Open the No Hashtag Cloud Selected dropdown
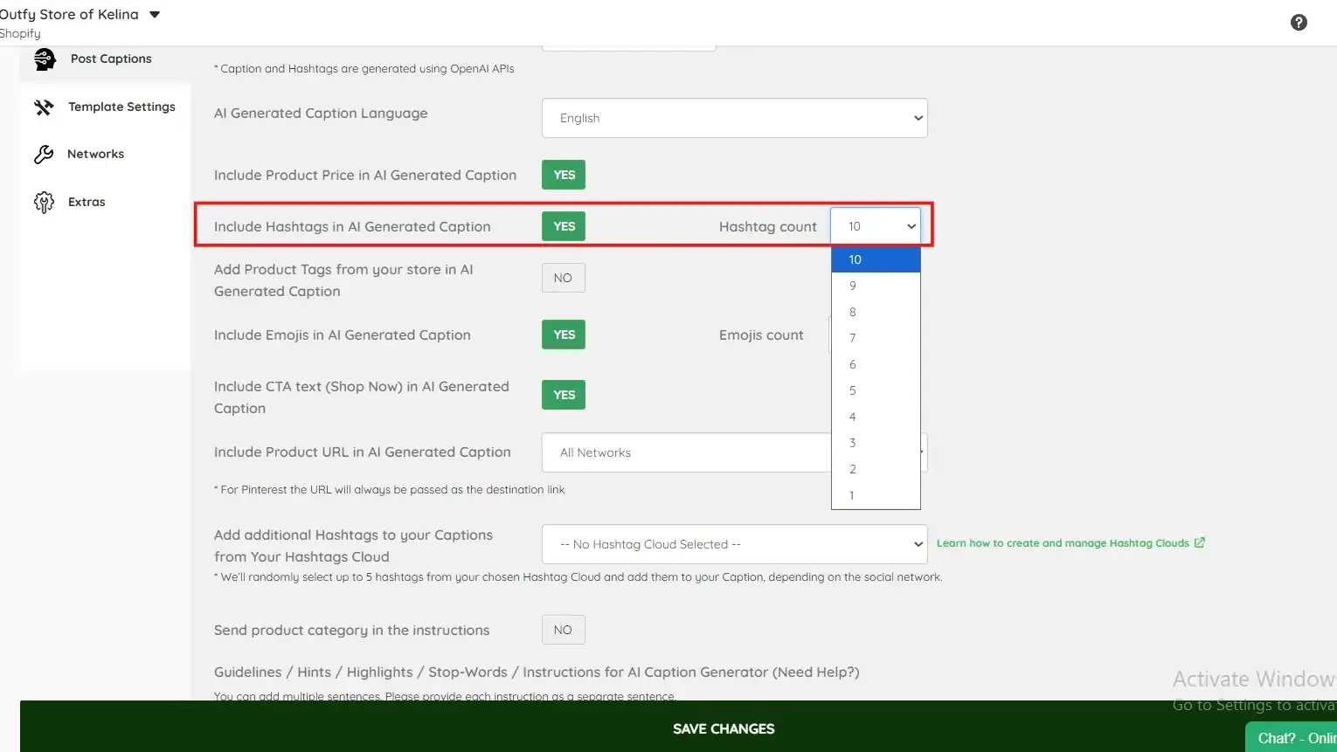Viewport: 1337px width, 752px height. click(735, 544)
